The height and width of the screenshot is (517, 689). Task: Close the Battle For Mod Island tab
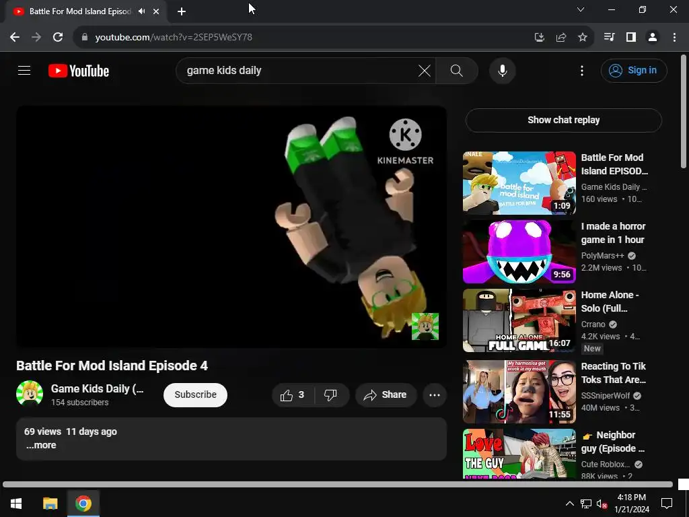[x=156, y=11]
